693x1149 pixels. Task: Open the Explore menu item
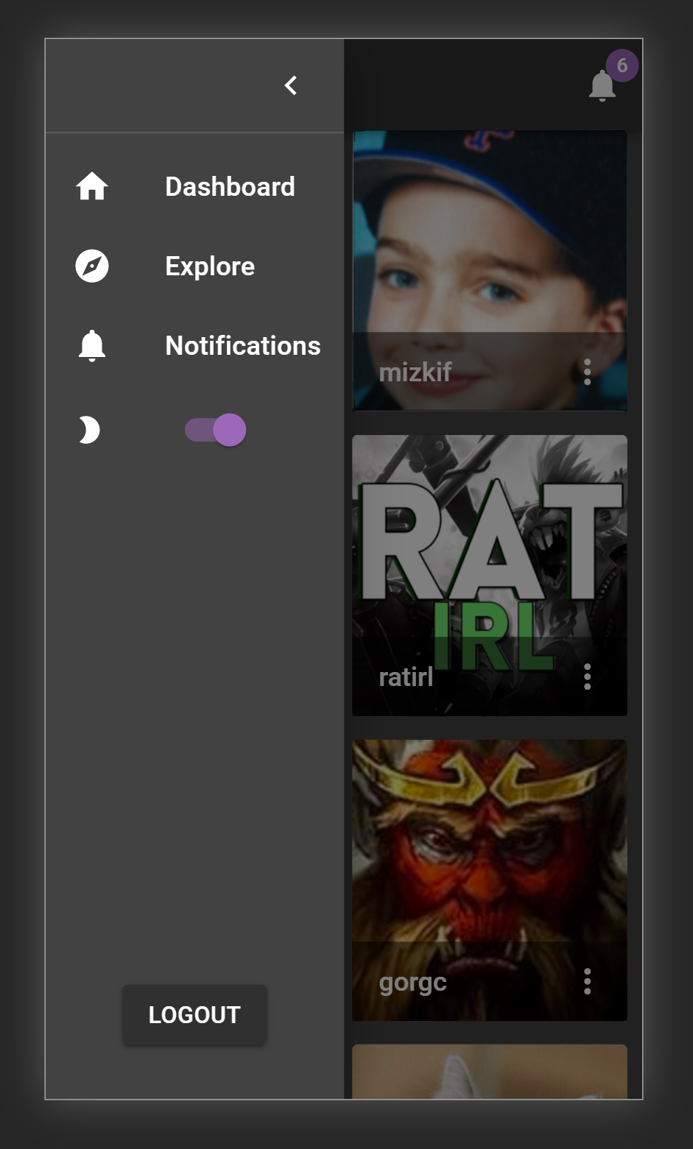tap(194, 266)
